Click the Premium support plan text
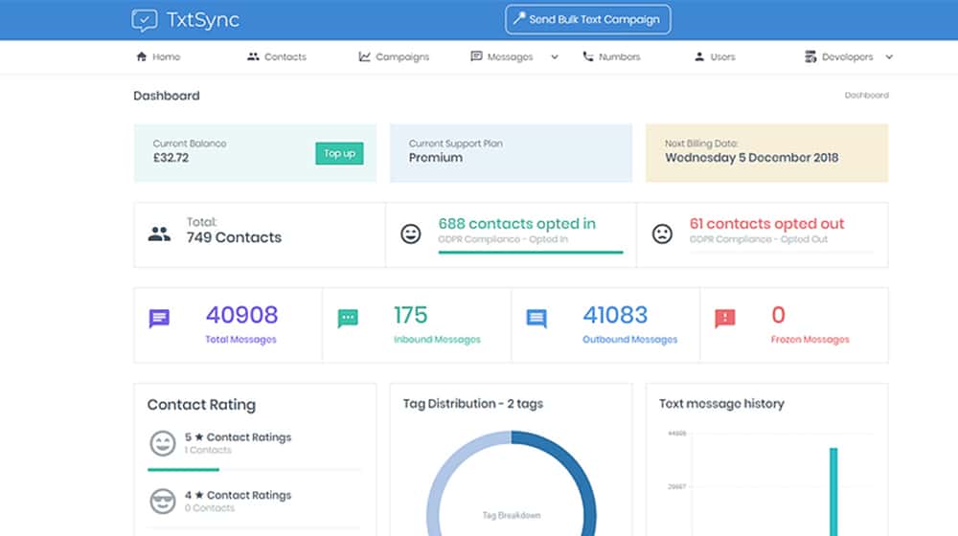Image resolution: width=958 pixels, height=536 pixels. click(x=436, y=158)
